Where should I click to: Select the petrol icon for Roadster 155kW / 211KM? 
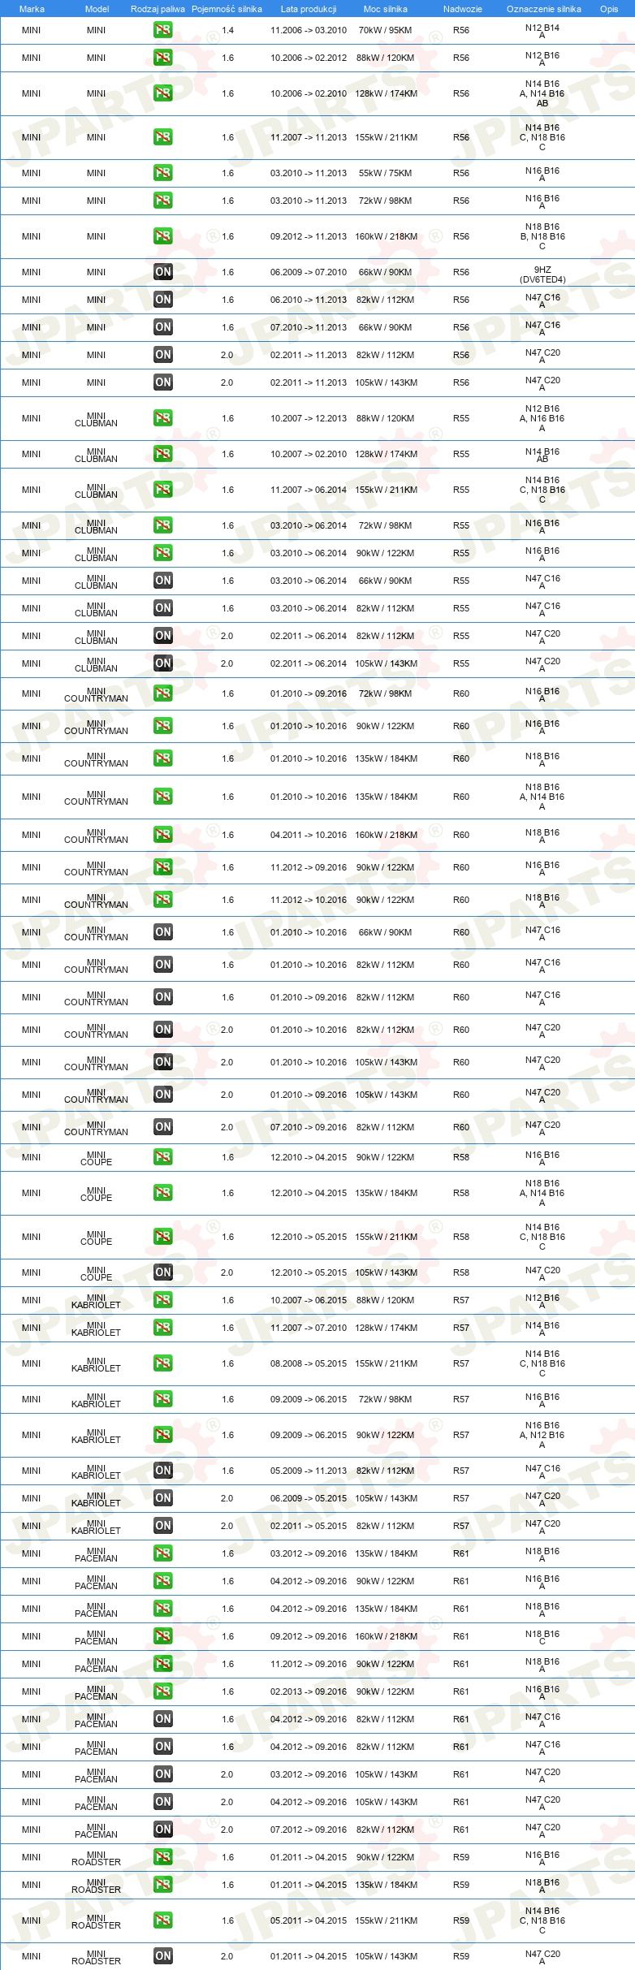click(x=162, y=1920)
